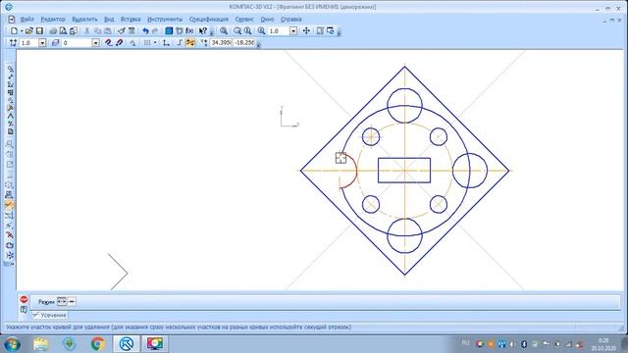The image size is (628, 353).
Task: Open print preview
Action: 63,30
